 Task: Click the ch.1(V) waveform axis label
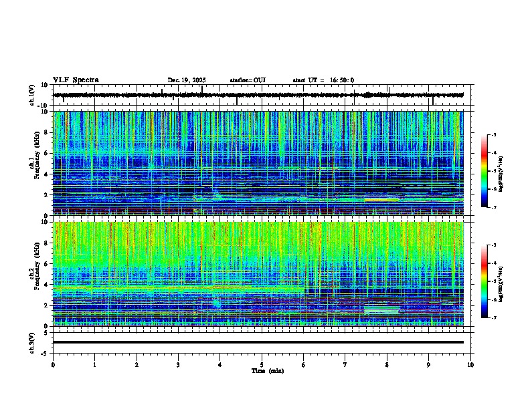click(x=32, y=95)
